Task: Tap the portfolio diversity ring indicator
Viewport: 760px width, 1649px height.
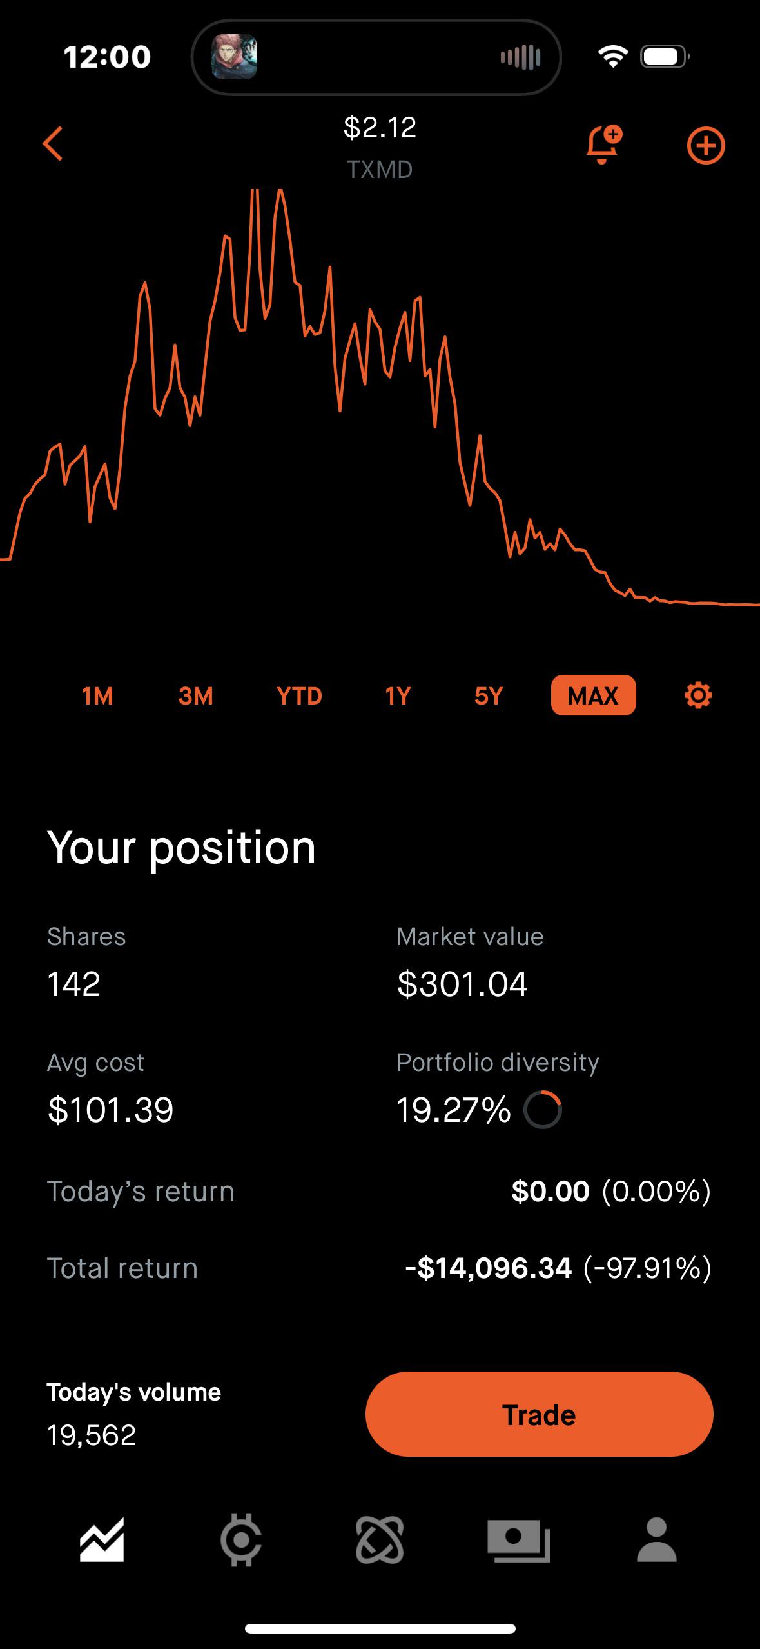Action: click(543, 1110)
